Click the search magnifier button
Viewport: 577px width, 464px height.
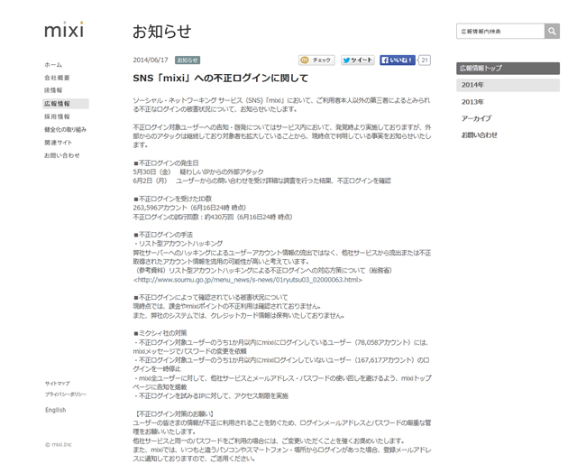coord(552,32)
